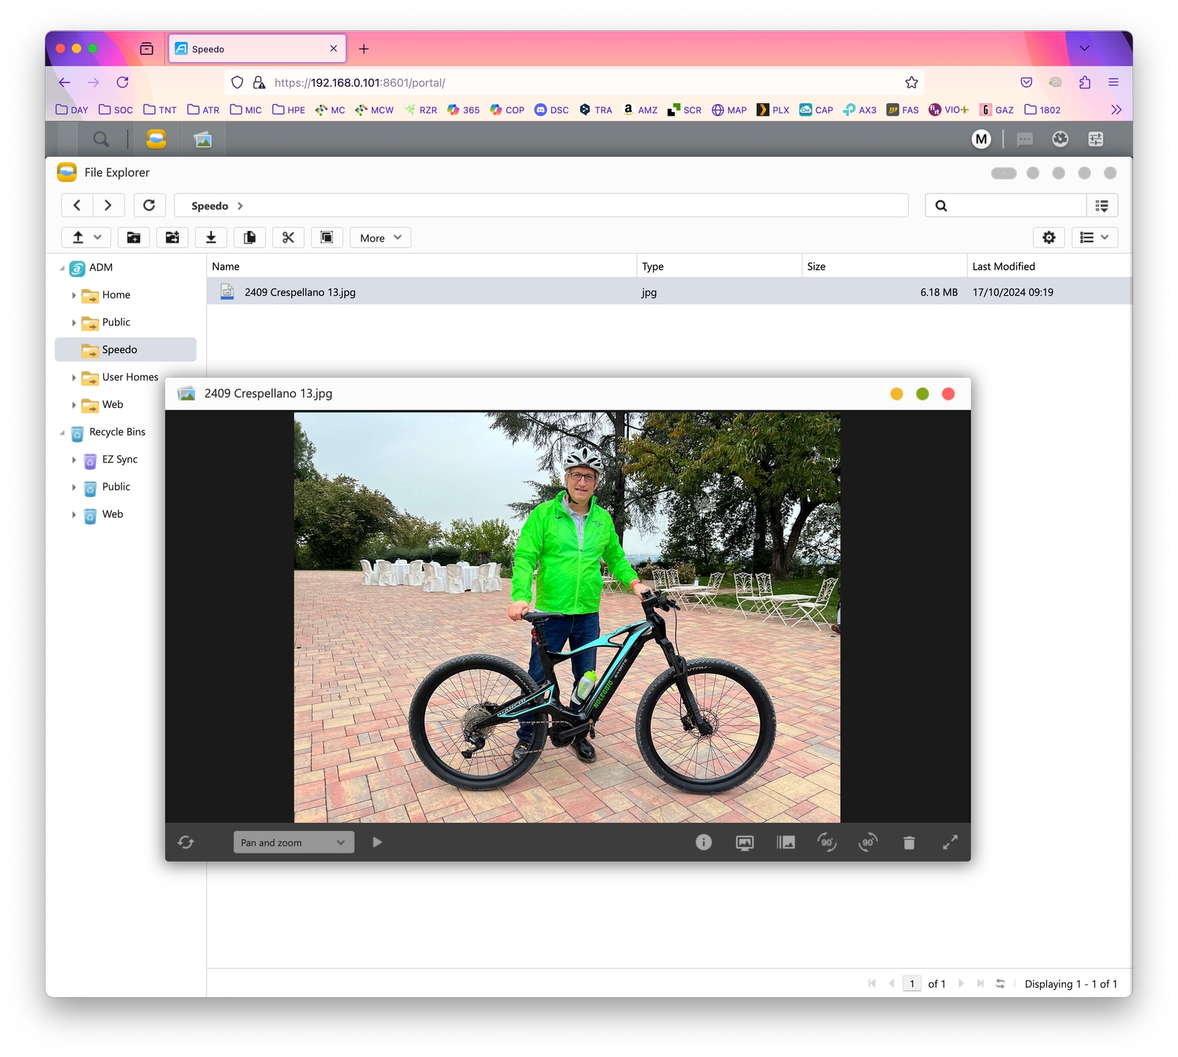Viewport: 1178px width, 1057px height.
Task: Select the Speedo folder in the tree
Action: tap(126, 350)
